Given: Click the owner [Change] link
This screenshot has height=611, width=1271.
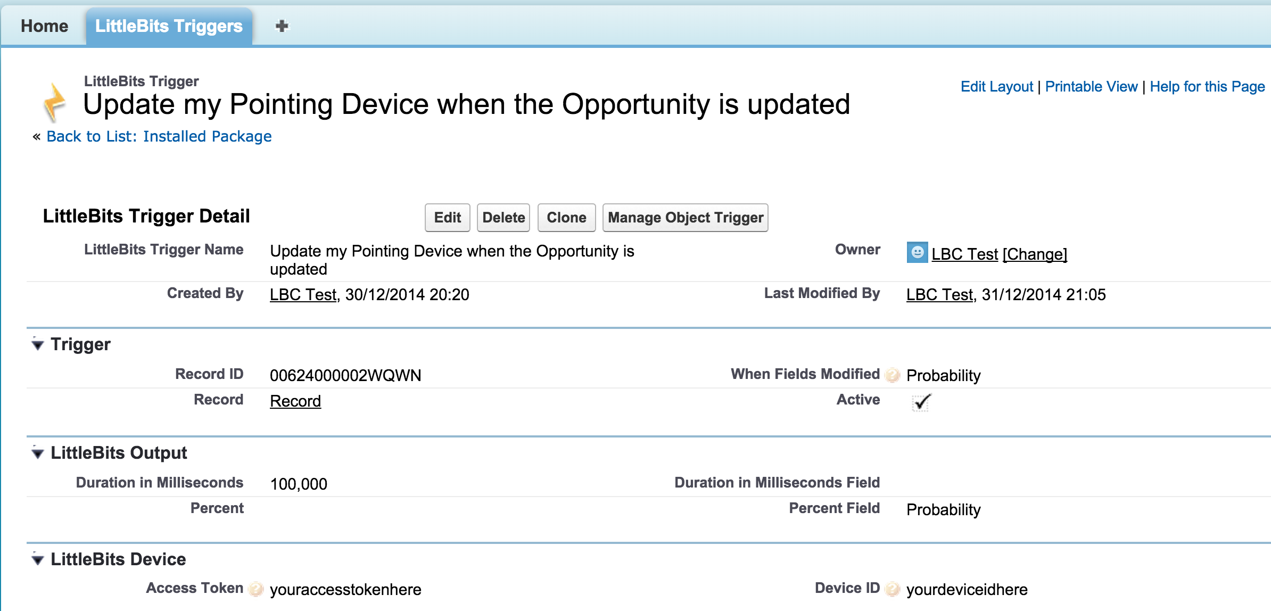Looking at the screenshot, I should [1034, 254].
